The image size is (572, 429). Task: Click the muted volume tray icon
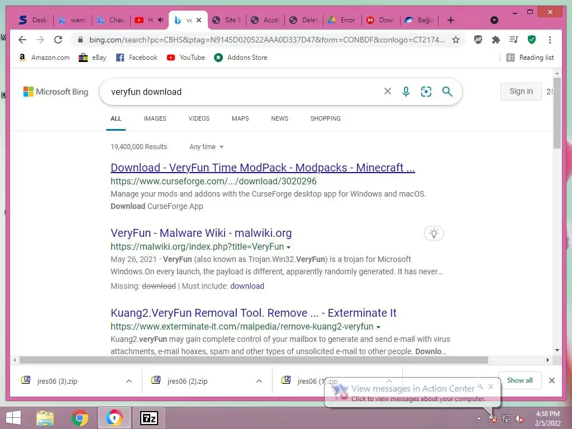click(519, 418)
